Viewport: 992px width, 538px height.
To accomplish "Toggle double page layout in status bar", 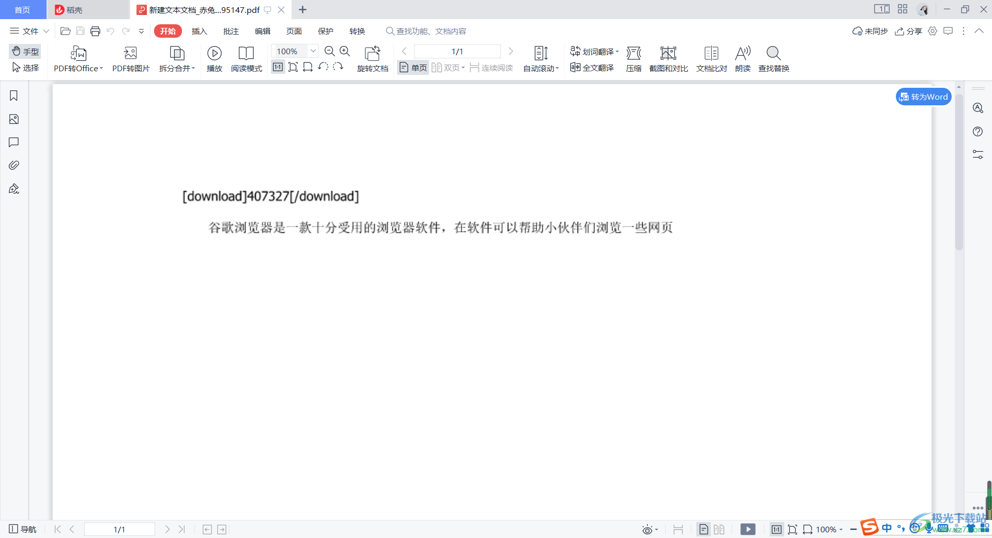I will 719,529.
